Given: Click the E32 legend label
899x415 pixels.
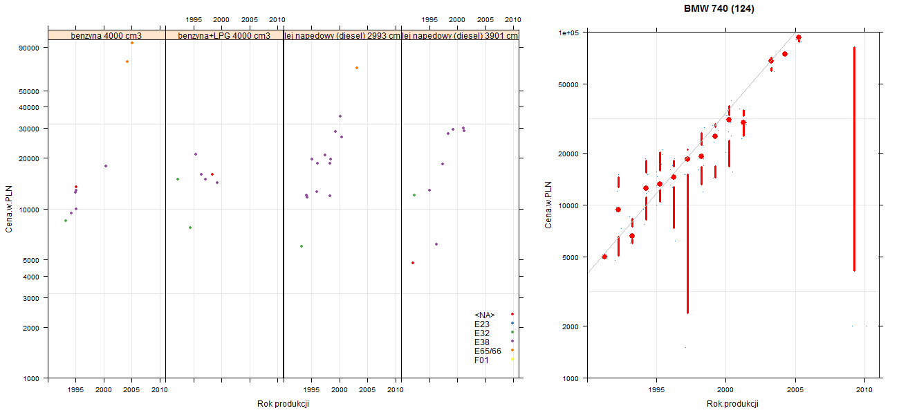Looking at the screenshot, I should click(481, 333).
